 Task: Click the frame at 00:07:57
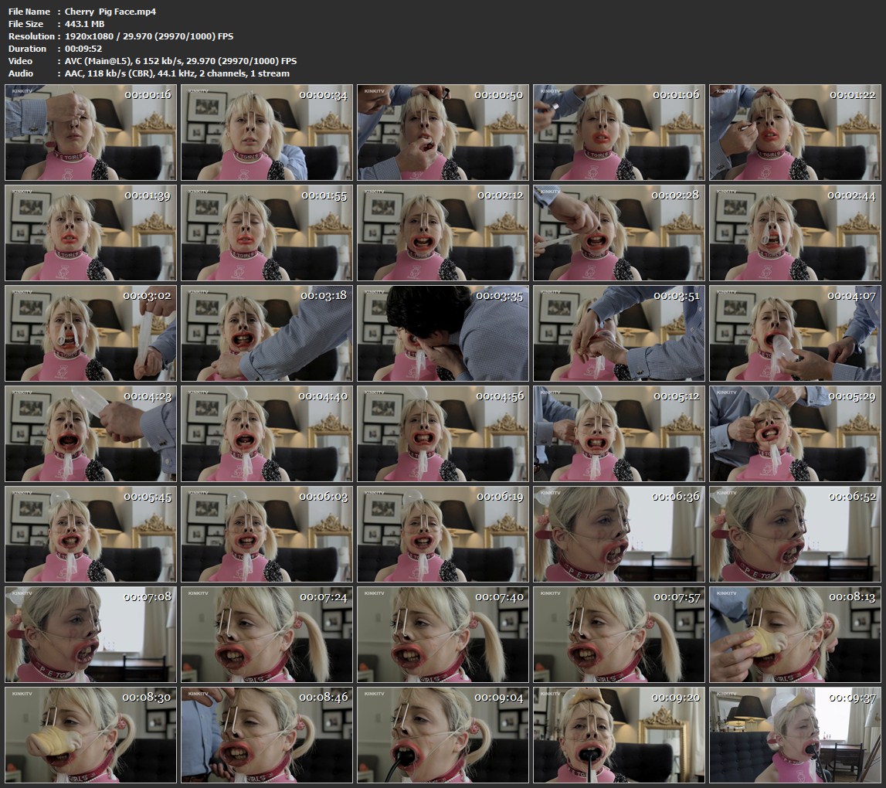[619, 634]
